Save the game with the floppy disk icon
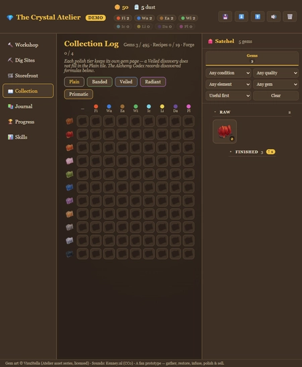 [225, 17]
